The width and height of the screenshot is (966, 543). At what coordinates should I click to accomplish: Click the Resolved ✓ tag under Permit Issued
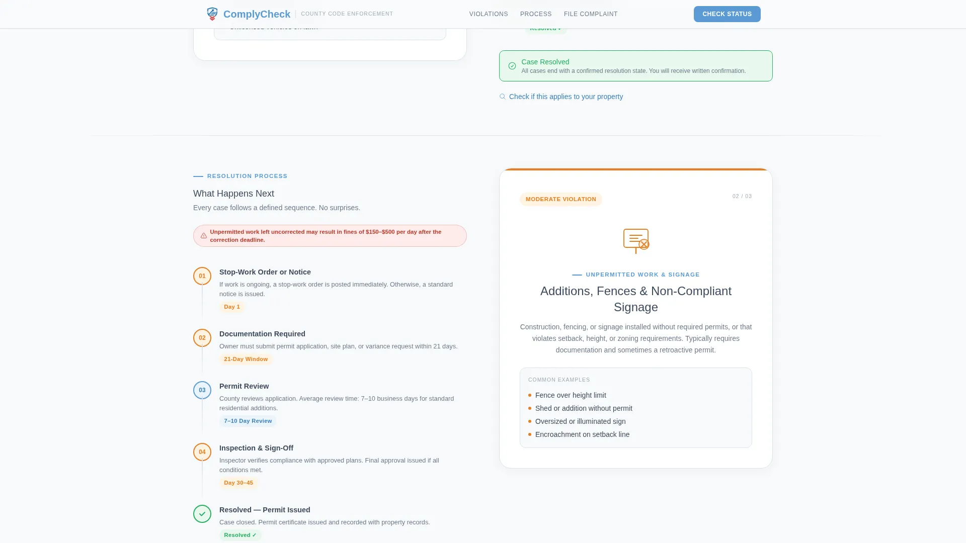pos(240,535)
